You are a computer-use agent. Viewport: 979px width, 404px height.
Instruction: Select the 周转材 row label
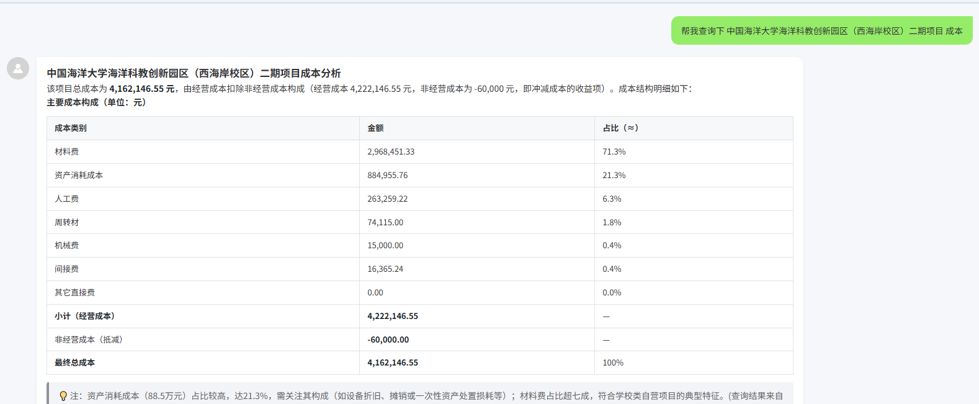click(x=67, y=222)
